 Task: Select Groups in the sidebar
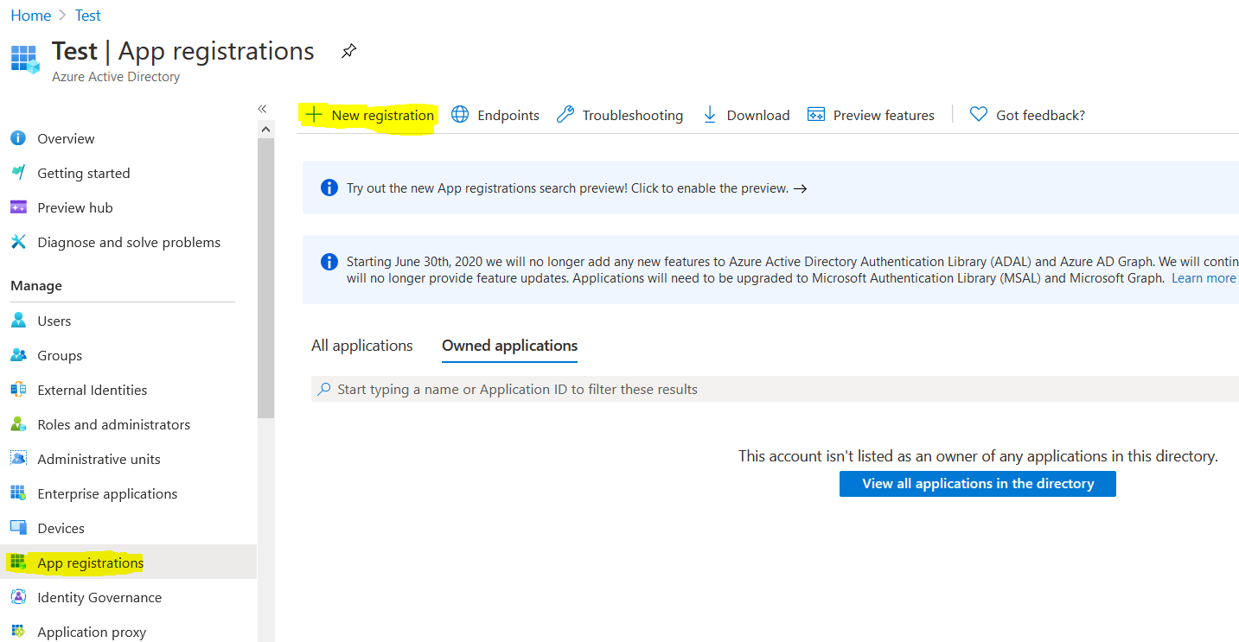pyautogui.click(x=60, y=354)
